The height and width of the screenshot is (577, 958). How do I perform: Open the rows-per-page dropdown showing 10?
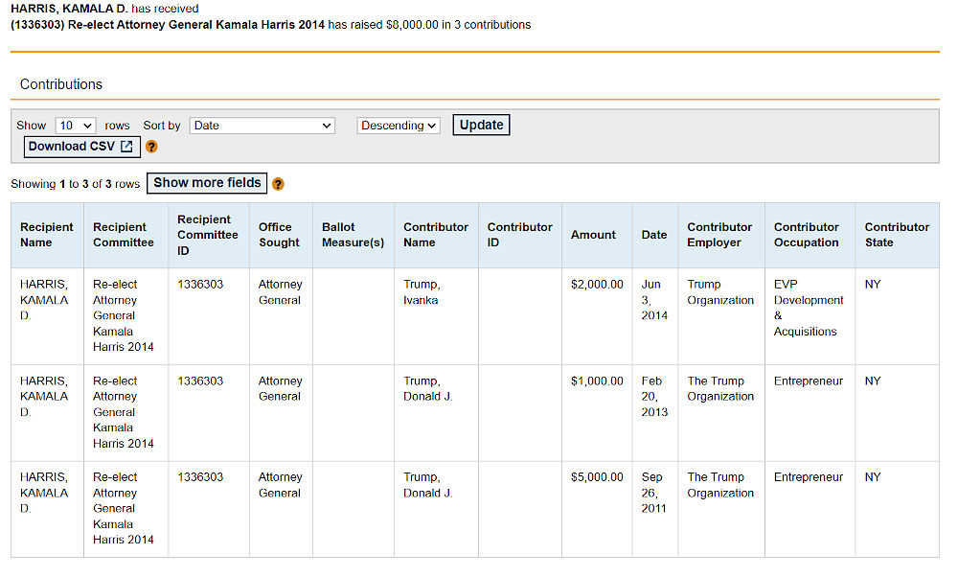coord(75,126)
